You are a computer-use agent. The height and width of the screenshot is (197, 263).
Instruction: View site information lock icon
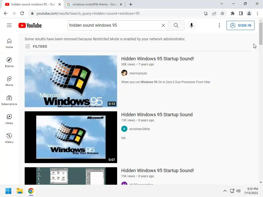pos(32,13)
